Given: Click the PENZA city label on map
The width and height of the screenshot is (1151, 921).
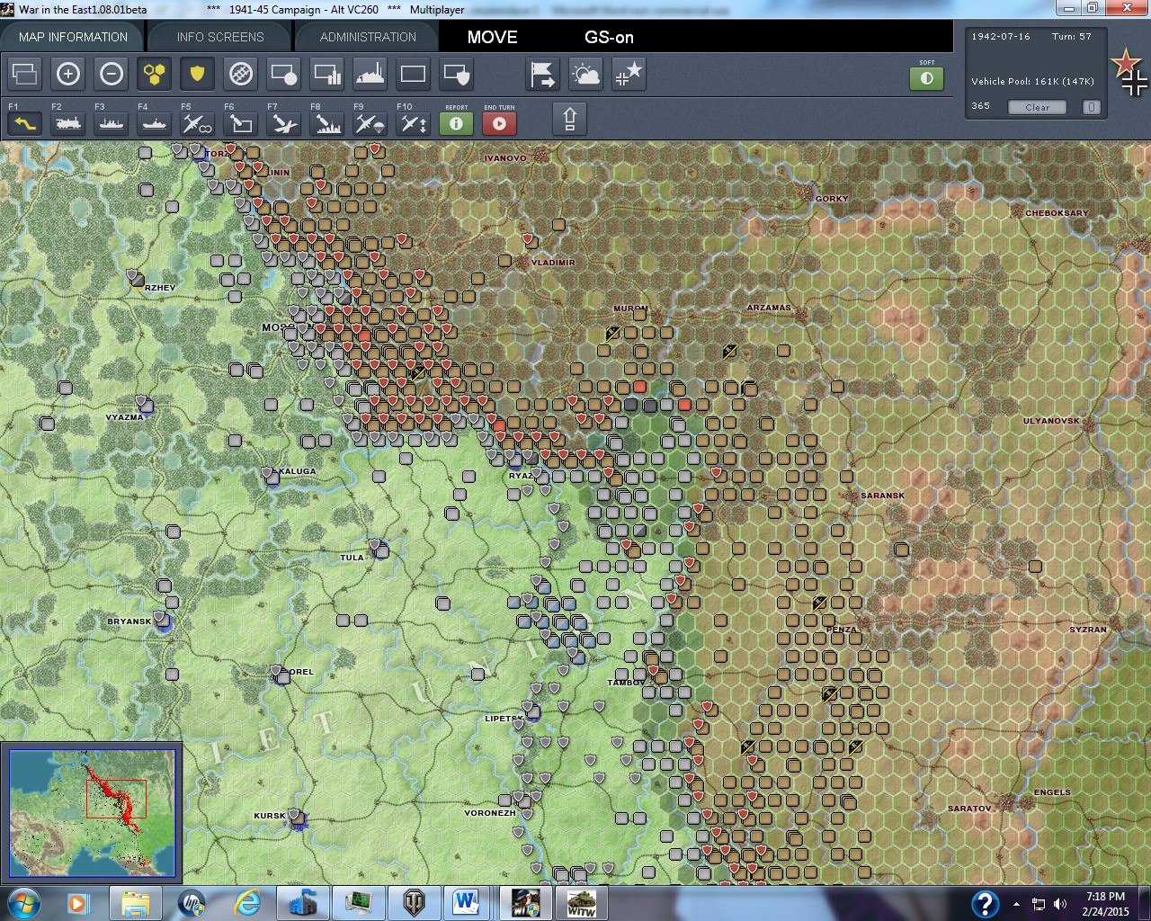Looking at the screenshot, I should point(842,630).
